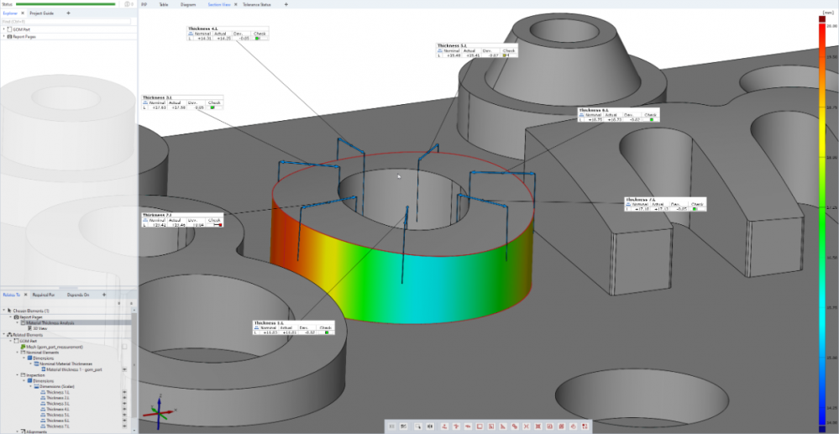Screen dimensions: 839x434
Task: Switch to the Tolerance Status tab
Action: pyautogui.click(x=259, y=4)
